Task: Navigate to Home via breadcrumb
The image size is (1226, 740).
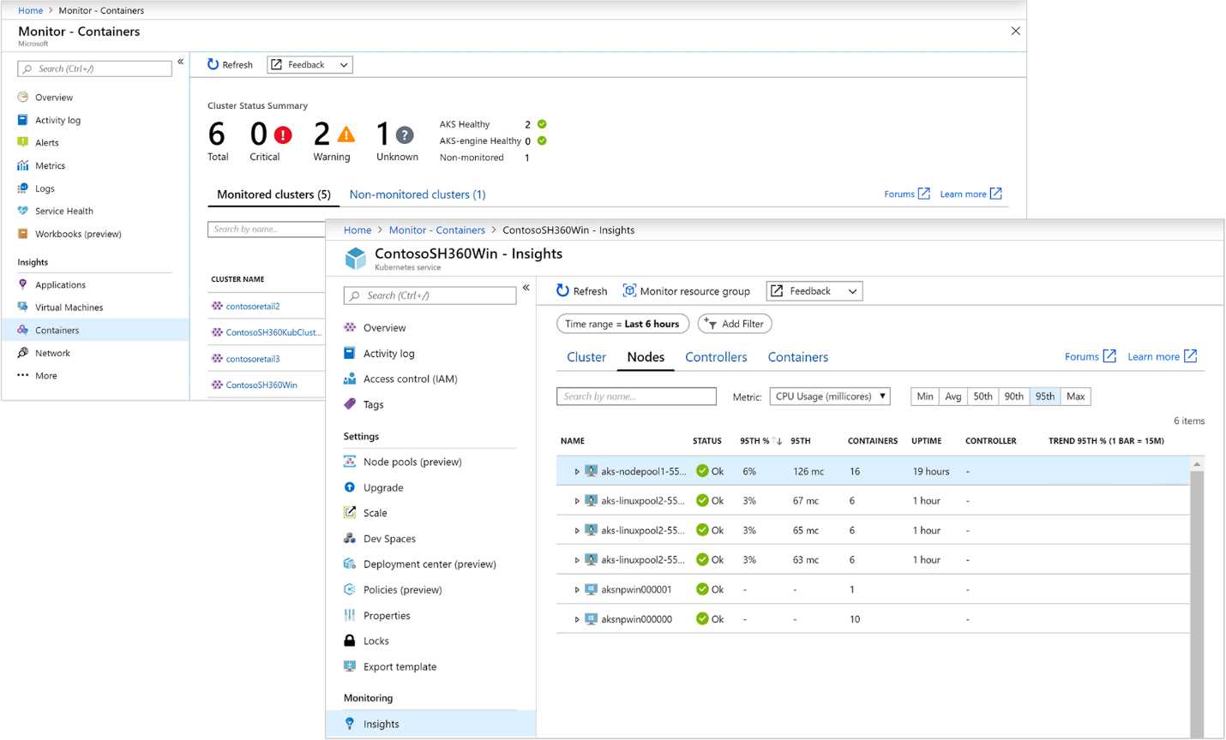Action: [358, 230]
